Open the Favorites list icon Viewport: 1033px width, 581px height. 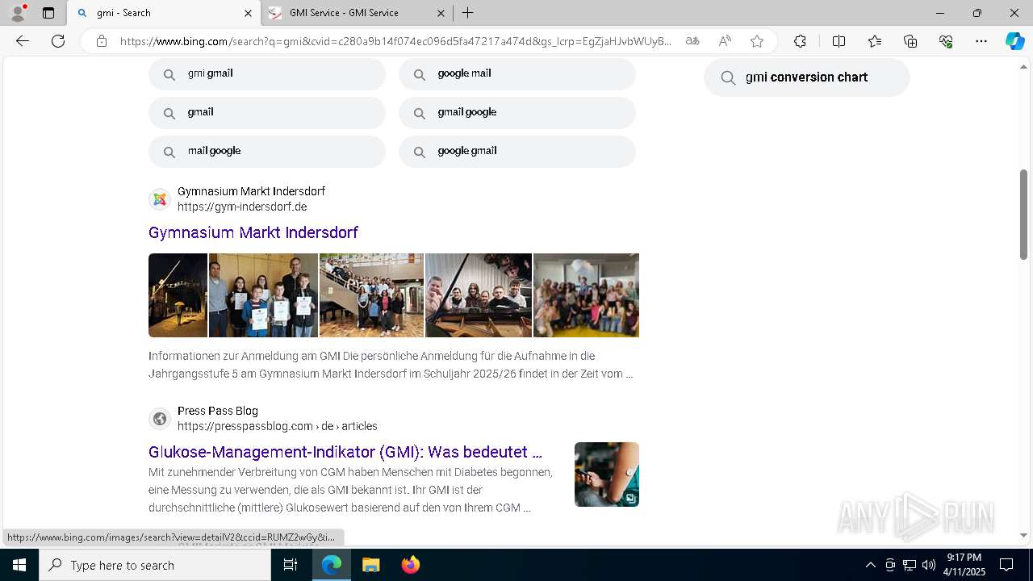tap(875, 41)
